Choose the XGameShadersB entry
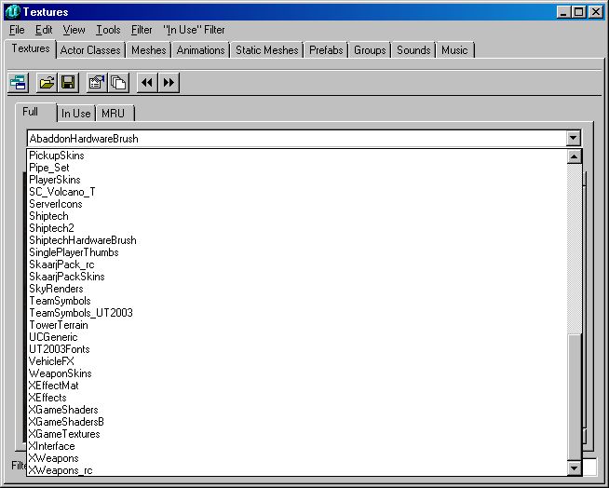 pyautogui.click(x=297, y=422)
